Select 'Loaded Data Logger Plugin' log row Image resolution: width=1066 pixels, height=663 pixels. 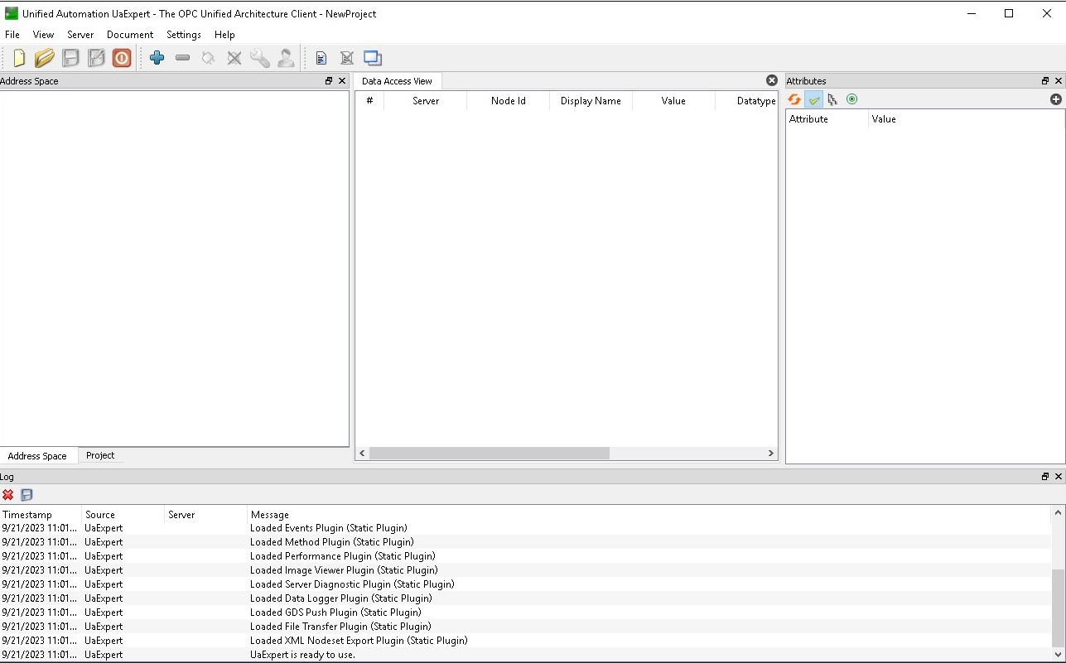pyautogui.click(x=526, y=598)
